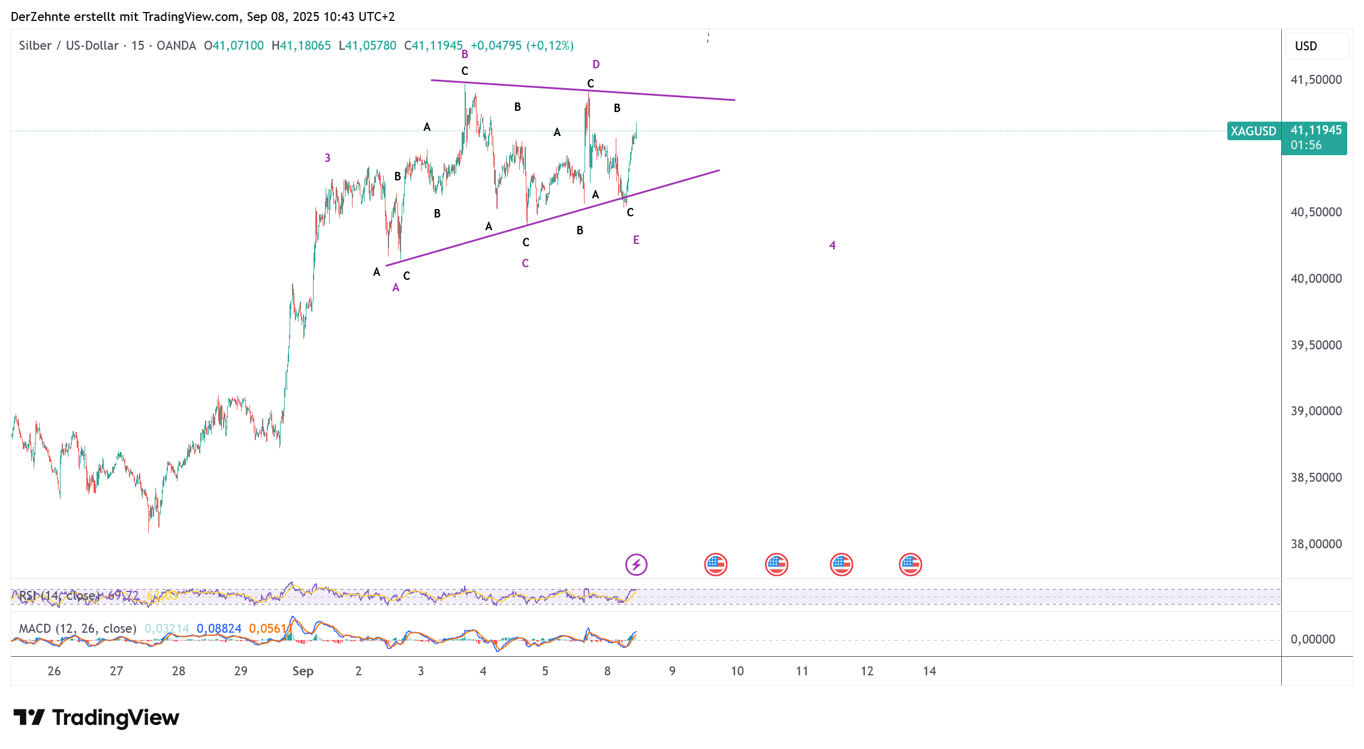
Task: Click the RSI (14, close) indicator label
Action: click(x=59, y=596)
